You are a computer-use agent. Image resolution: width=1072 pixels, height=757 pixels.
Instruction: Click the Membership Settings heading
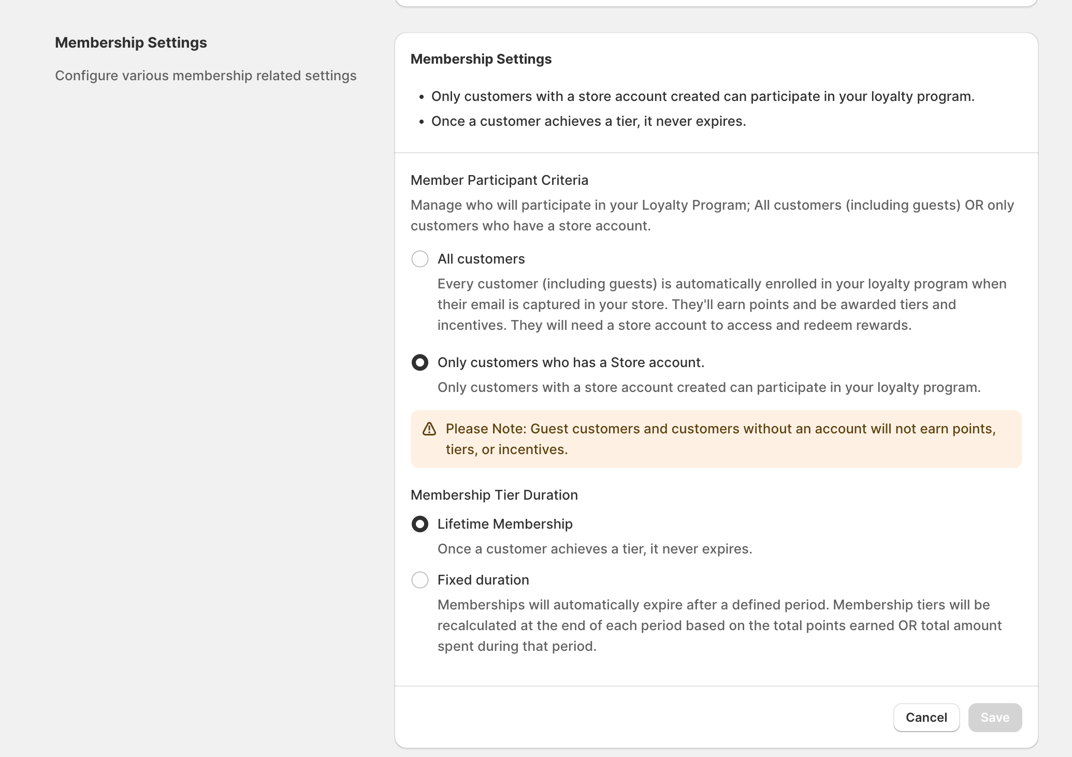481,59
